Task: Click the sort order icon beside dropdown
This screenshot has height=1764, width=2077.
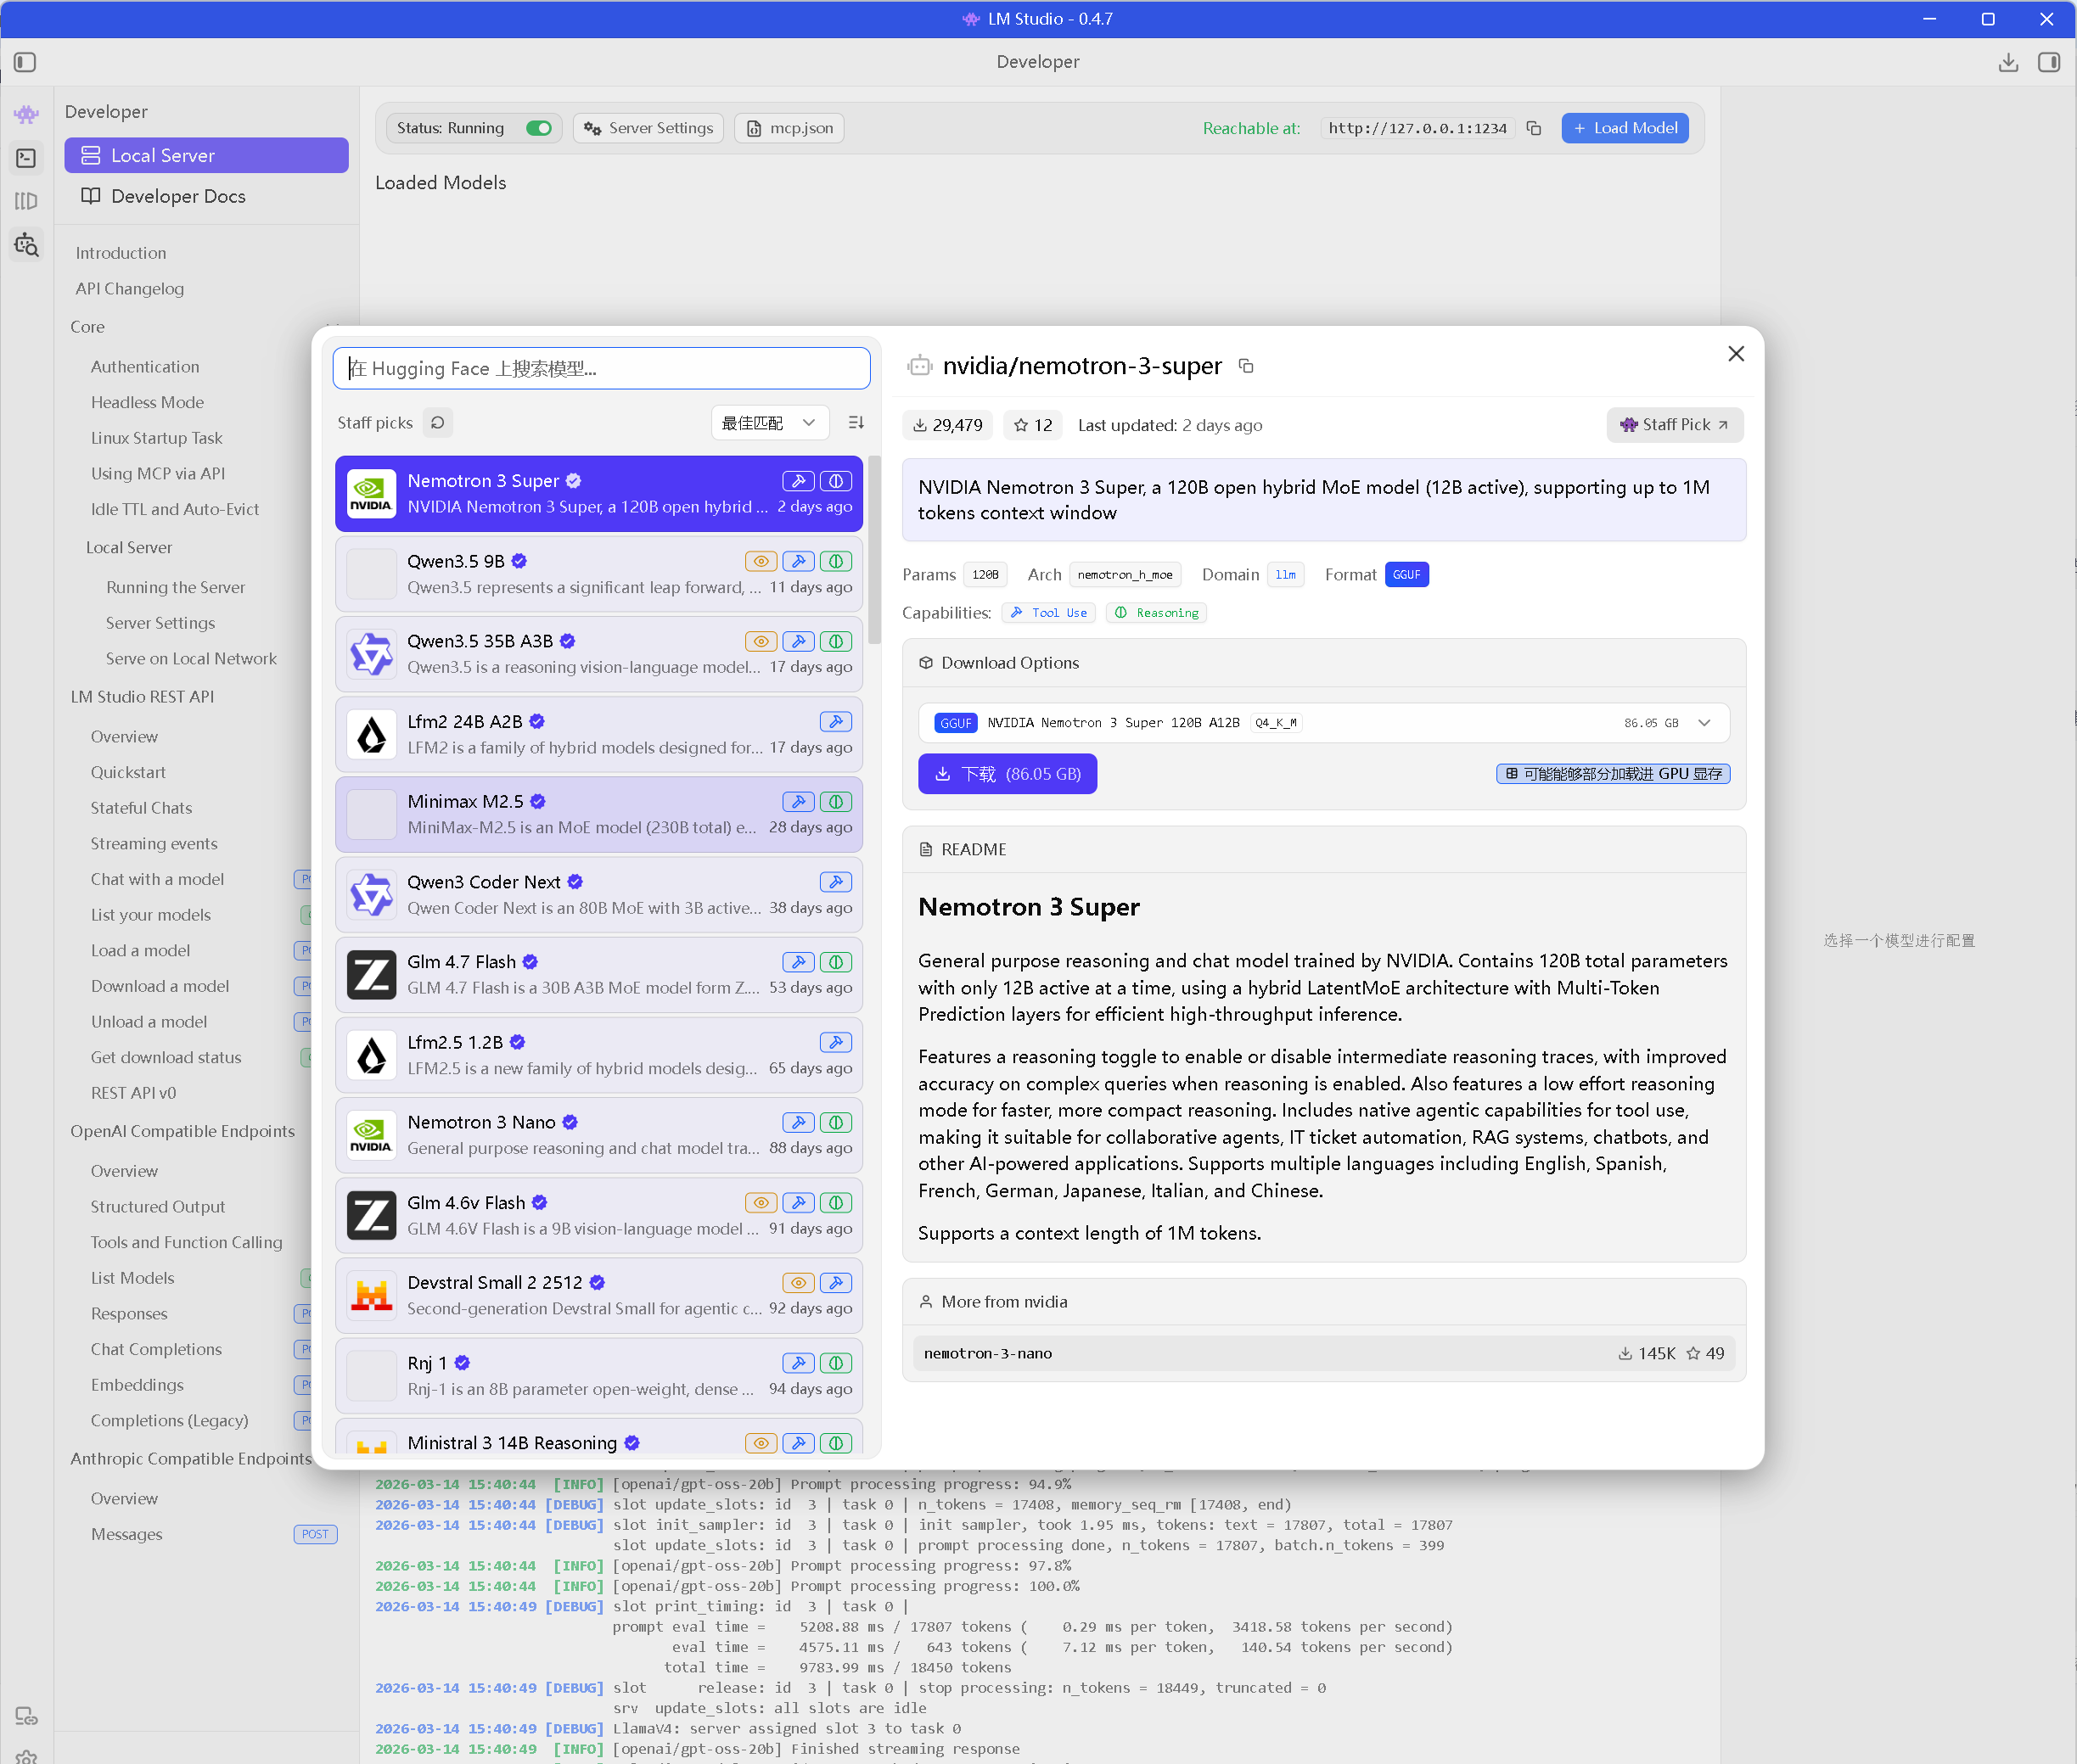Action: (x=856, y=423)
